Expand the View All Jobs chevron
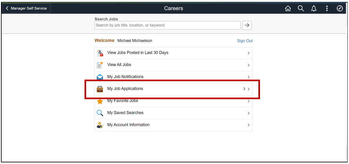This screenshot has height=164, width=349. click(x=248, y=65)
